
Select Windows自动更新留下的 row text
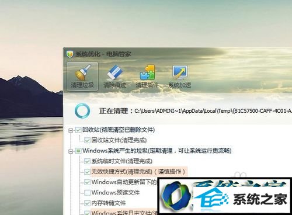click(x=124, y=182)
